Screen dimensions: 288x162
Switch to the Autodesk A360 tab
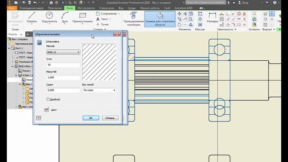pos(184,8)
